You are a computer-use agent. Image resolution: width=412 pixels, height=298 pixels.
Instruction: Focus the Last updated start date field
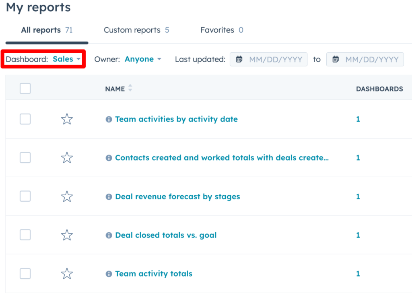pyautogui.click(x=268, y=60)
